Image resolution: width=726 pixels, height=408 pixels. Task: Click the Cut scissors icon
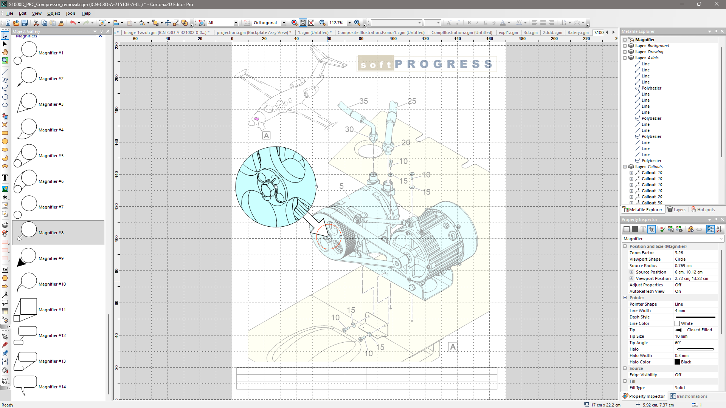pos(36,23)
